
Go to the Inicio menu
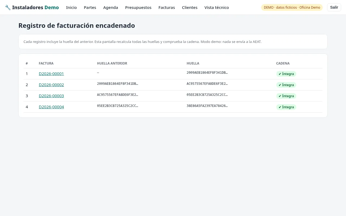[71, 8]
